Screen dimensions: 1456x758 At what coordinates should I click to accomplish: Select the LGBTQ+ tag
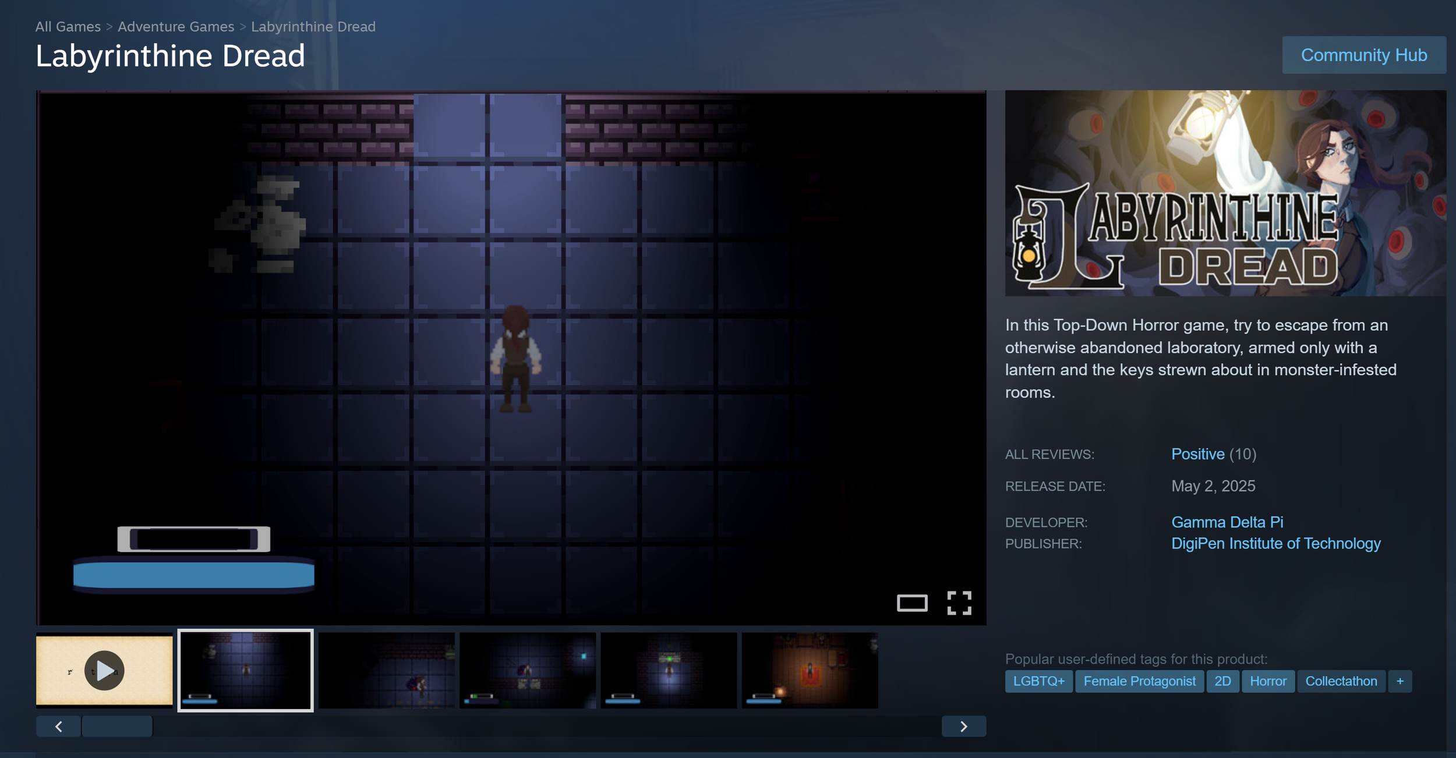[x=1038, y=681]
